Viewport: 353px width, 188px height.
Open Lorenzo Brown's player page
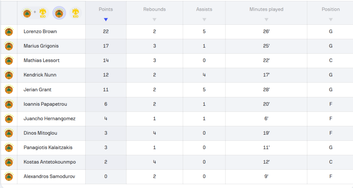point(40,32)
